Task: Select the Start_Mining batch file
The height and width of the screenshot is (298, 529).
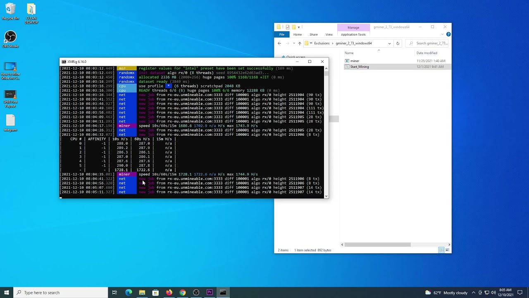Action: point(359,67)
